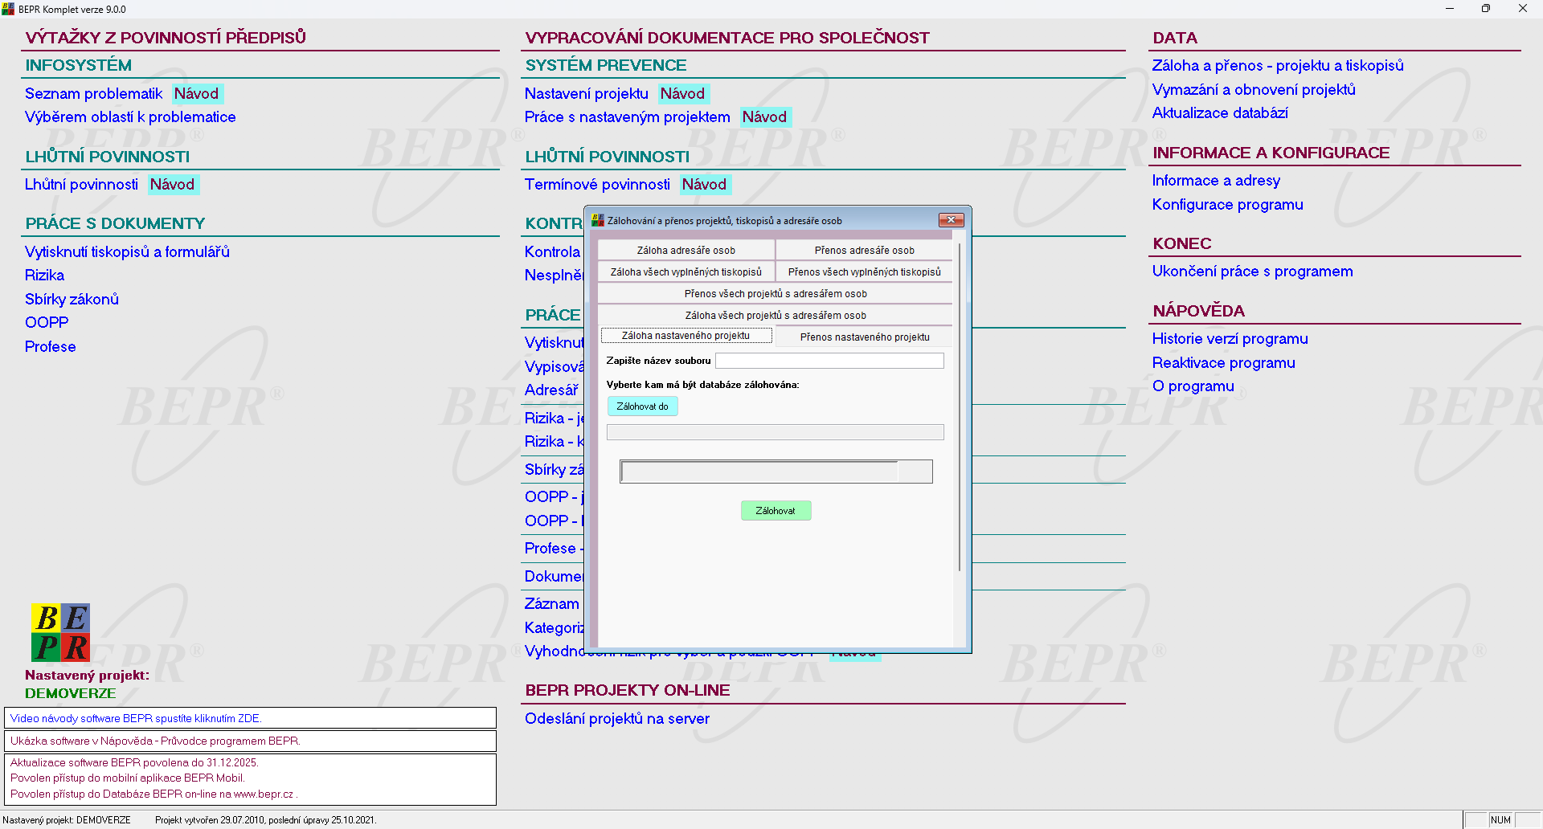Click the green Zálohovat button
The image size is (1543, 829).
(x=776, y=511)
